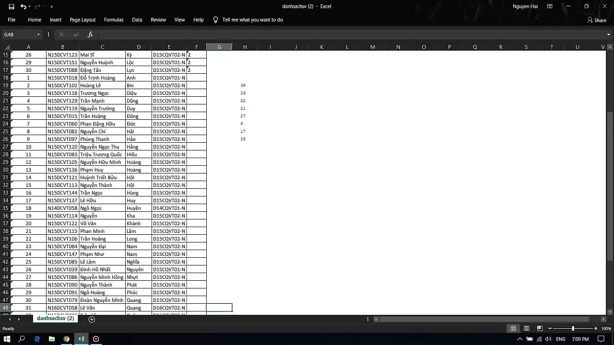The image size is (614, 345).
Task: Open the Undo history dropdown arrow
Action: (x=29, y=7)
